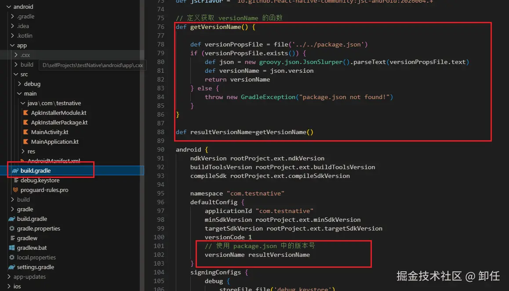The width and height of the screenshot is (509, 291).
Task: Click 'signingConfigs' on line 104
Action: [215, 272]
